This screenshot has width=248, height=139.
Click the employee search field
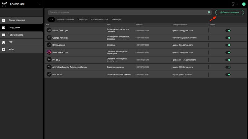pyautogui.click(x=130, y=12)
